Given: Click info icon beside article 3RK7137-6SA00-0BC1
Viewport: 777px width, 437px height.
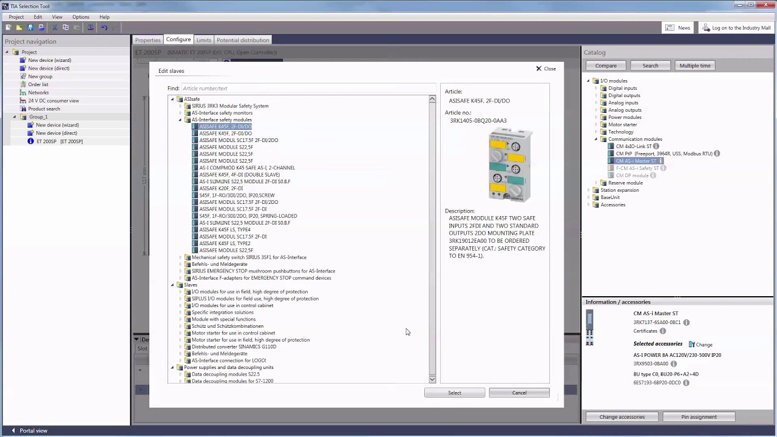Looking at the screenshot, I should point(687,322).
